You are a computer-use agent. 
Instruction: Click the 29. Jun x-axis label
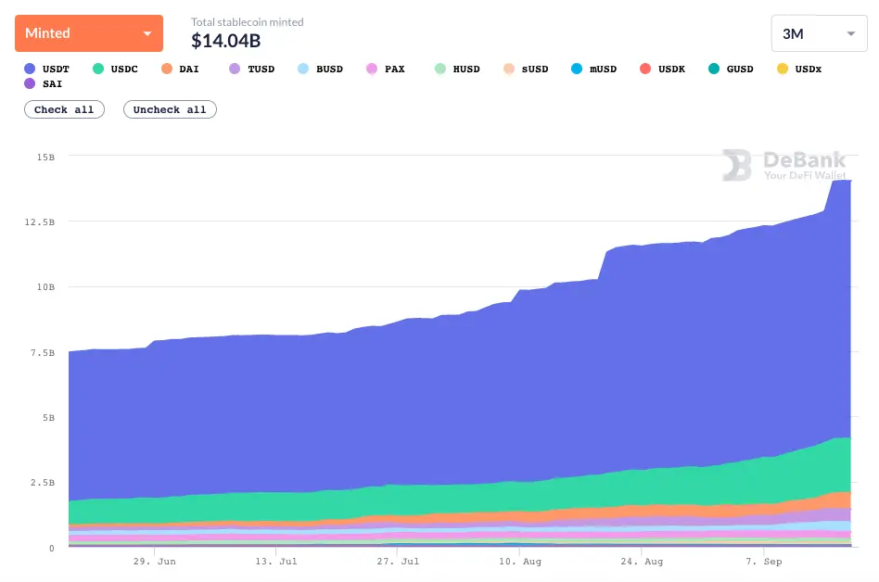click(x=155, y=562)
